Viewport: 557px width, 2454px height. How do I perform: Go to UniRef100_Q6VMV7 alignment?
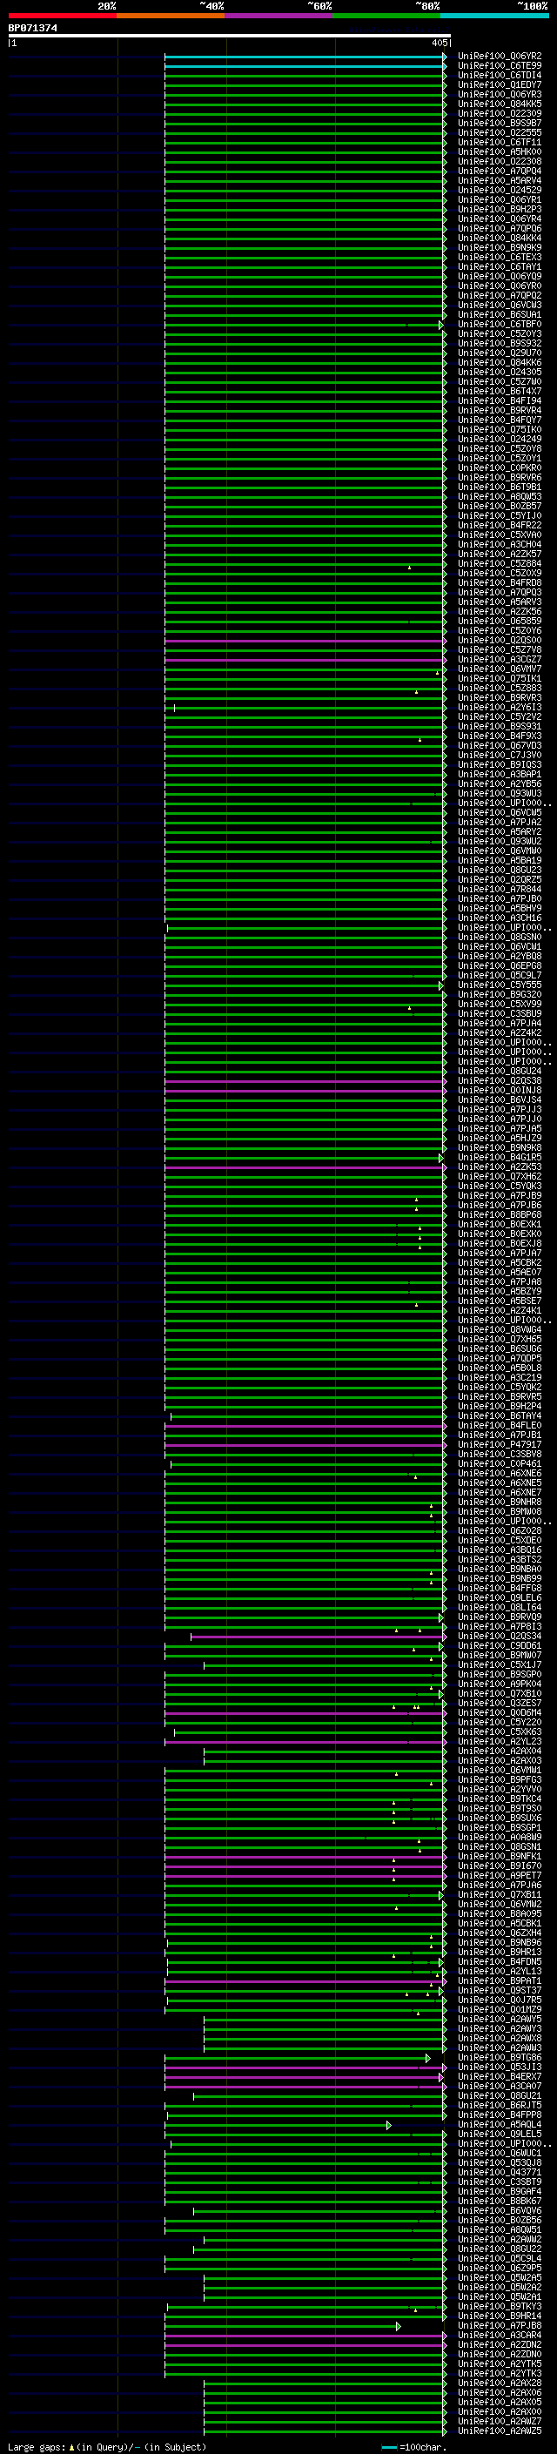click(x=499, y=669)
